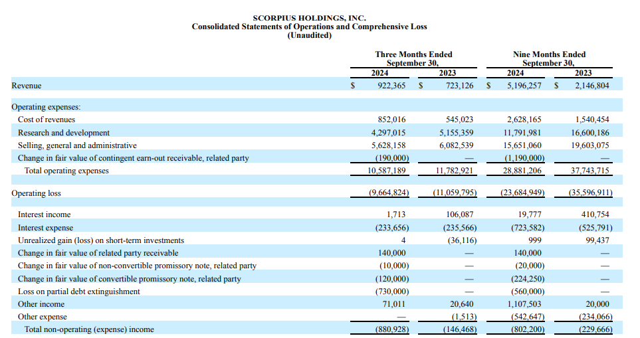
Task: Select cost of revenues value 1,540,454
Action: click(592, 120)
